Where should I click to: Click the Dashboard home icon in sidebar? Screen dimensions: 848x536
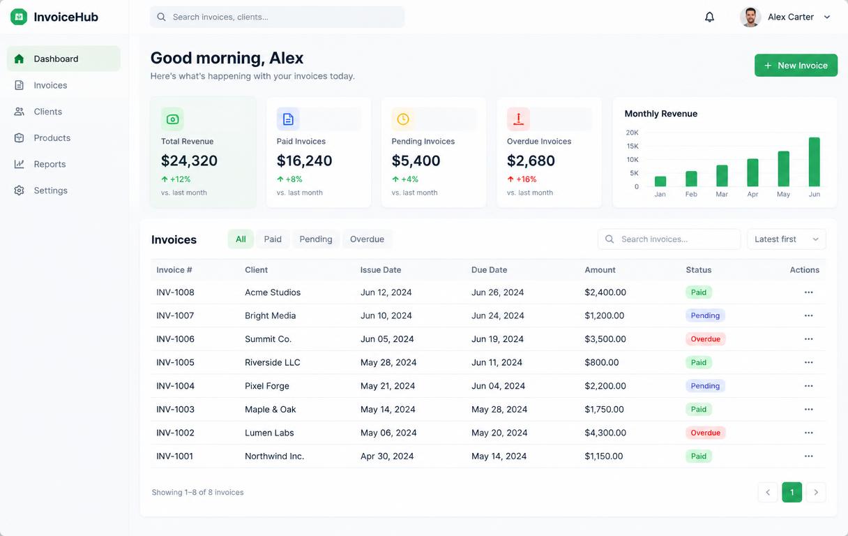pos(19,59)
